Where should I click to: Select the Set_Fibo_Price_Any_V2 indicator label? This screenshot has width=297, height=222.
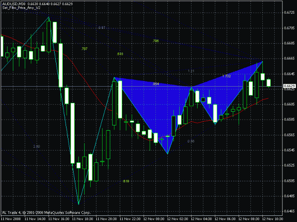tap(21, 8)
